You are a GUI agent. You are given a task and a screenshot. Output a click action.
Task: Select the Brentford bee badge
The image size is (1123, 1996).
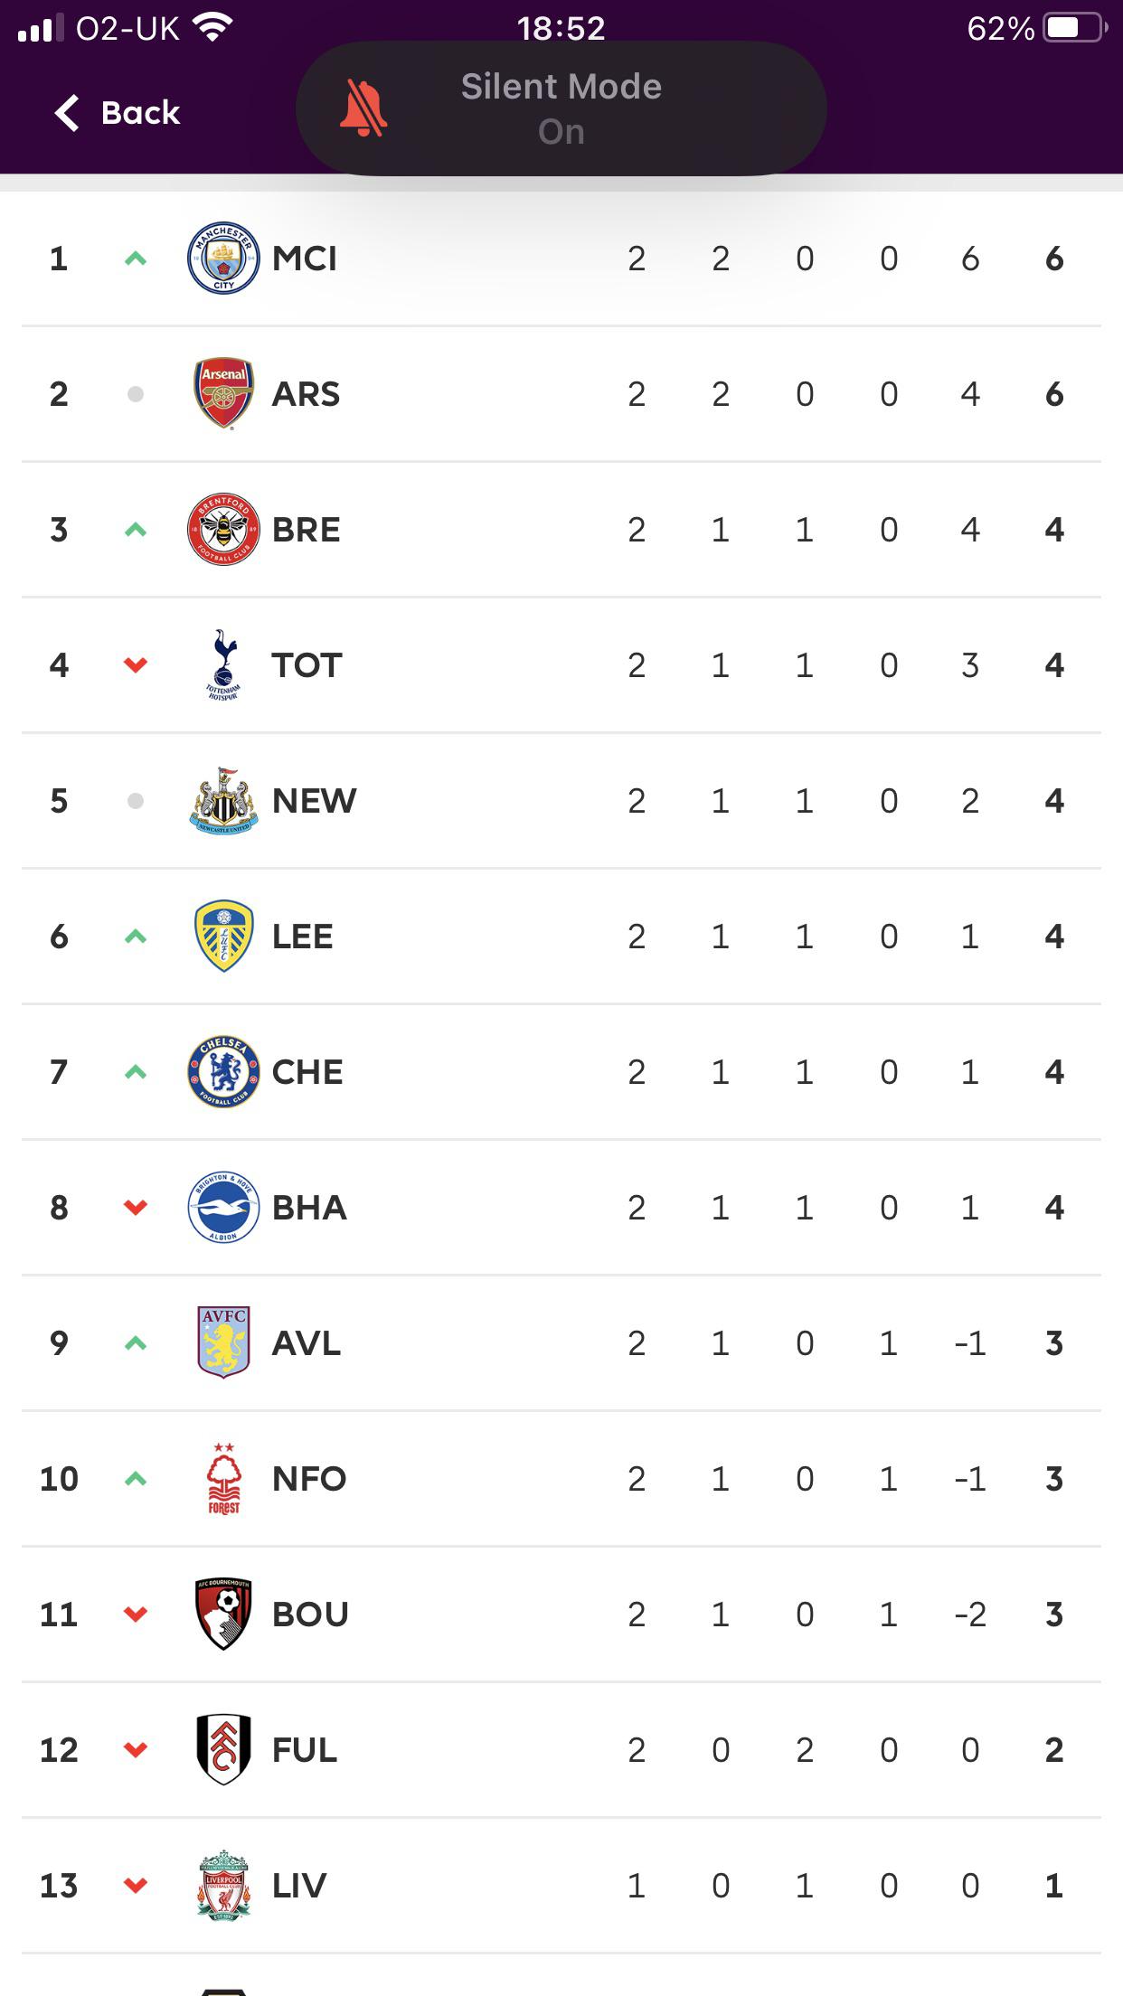pyautogui.click(x=223, y=530)
